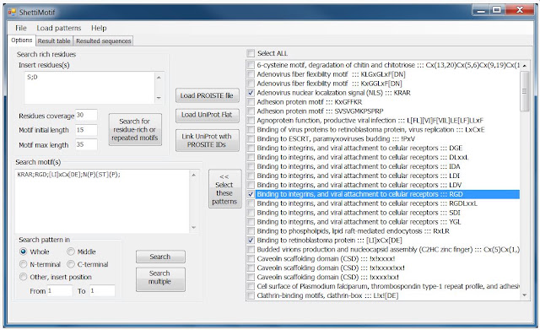Click the To position field

(x=102, y=290)
